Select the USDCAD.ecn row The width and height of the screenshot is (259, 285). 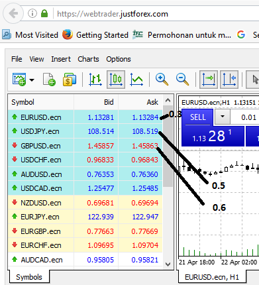coord(85,188)
